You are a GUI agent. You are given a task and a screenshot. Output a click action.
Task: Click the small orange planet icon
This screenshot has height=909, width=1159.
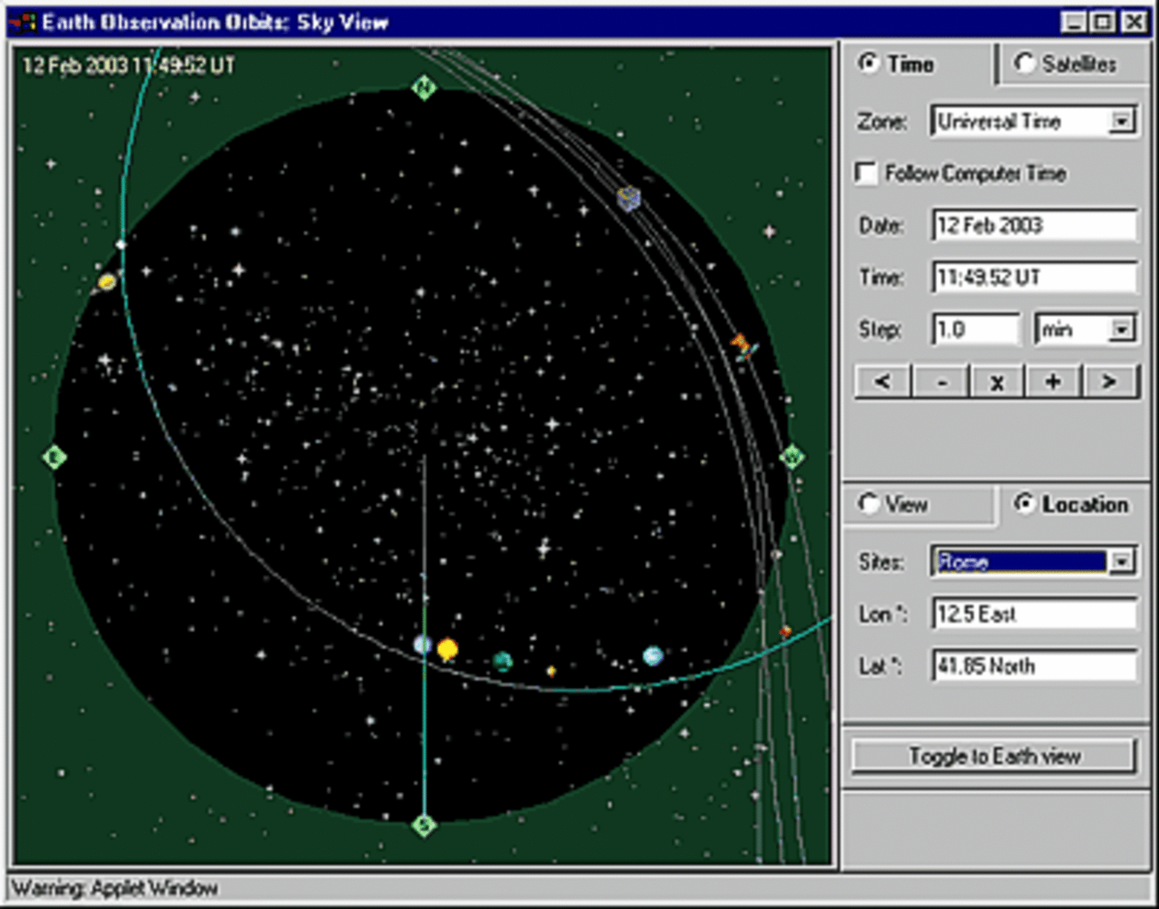click(551, 671)
